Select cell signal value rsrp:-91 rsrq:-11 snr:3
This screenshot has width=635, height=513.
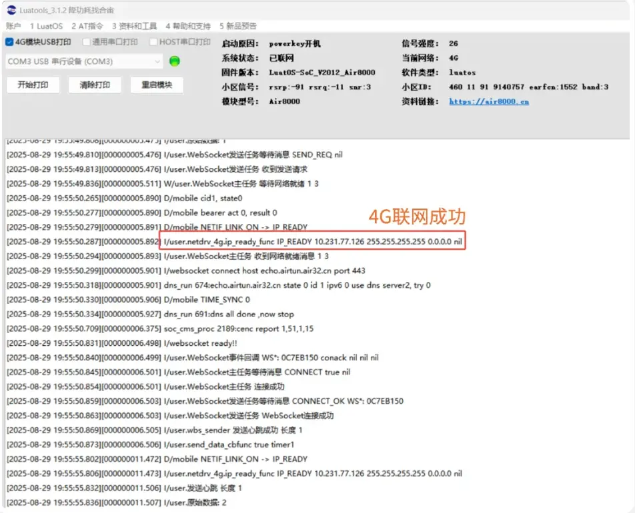tap(320, 87)
